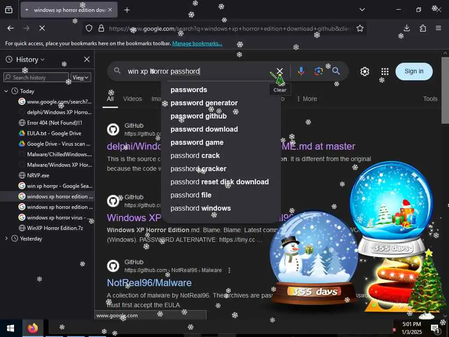Select the All results tab
The height and width of the screenshot is (337, 449).
click(x=110, y=99)
